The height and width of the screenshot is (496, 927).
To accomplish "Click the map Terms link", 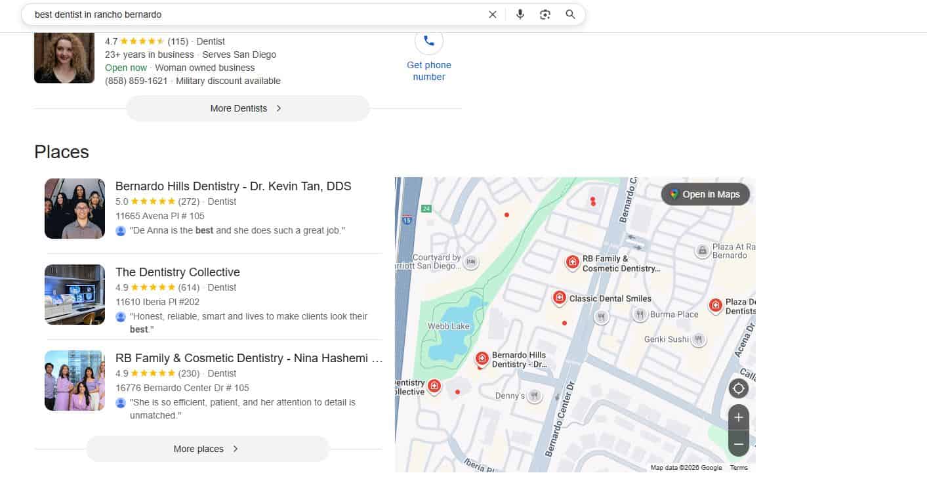I will click(x=739, y=468).
